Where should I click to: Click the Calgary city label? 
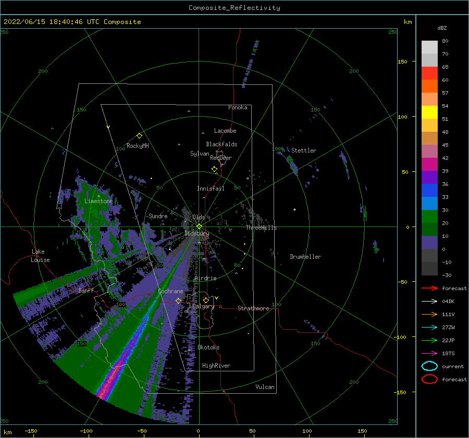203,306
